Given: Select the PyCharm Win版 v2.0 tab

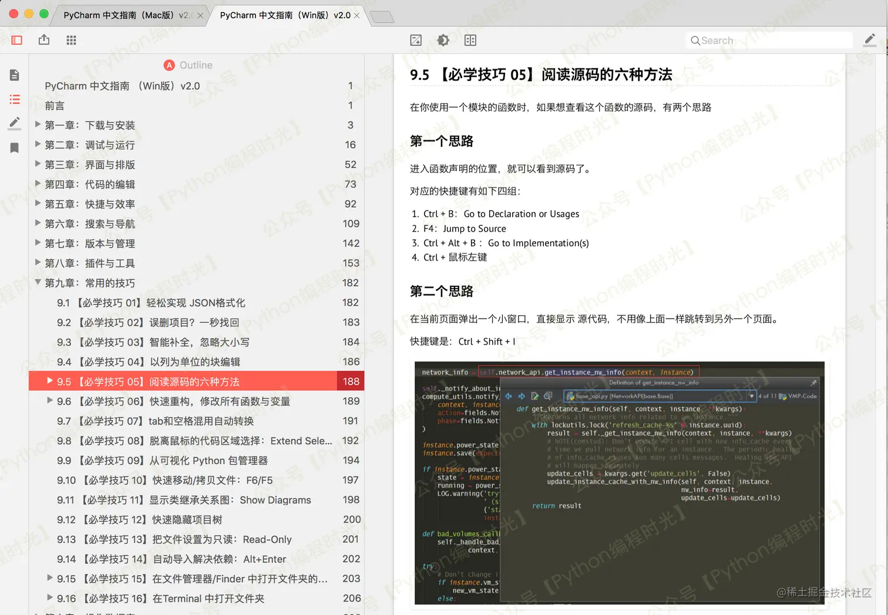Looking at the screenshot, I should click(x=285, y=15).
